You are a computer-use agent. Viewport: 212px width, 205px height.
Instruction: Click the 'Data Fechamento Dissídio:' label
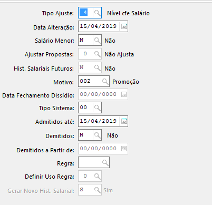tap(38, 95)
